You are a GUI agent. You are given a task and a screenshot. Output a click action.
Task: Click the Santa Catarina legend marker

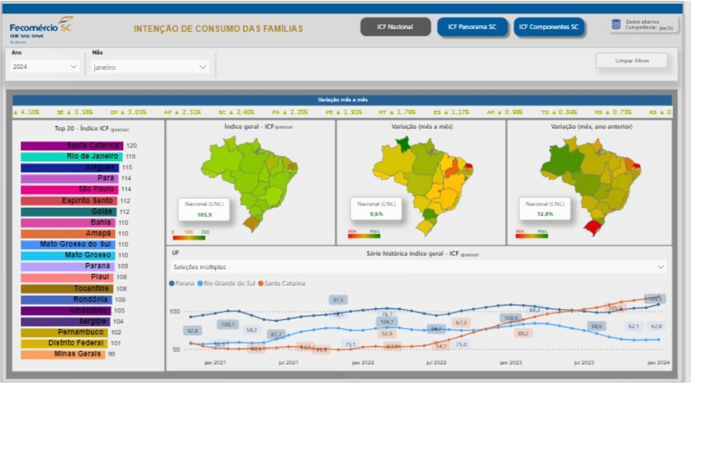[x=261, y=283]
